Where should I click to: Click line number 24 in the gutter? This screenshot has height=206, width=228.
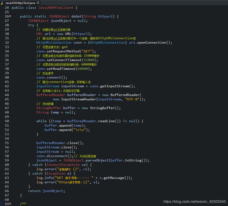click(7, 8)
